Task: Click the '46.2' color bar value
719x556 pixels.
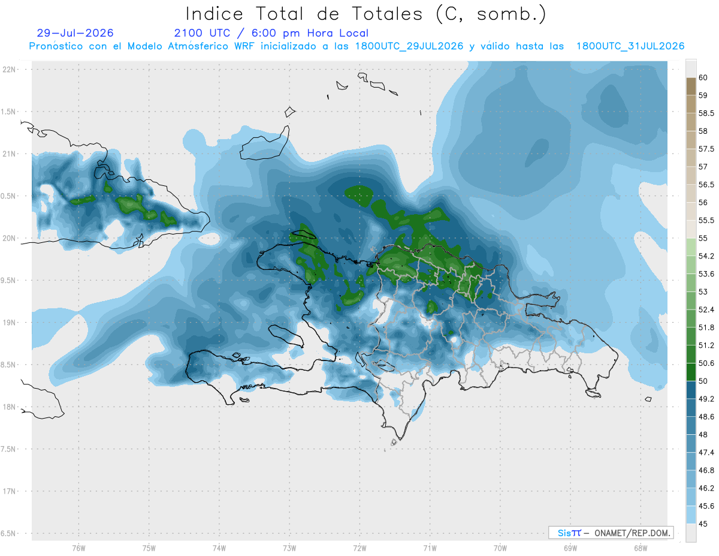Action: [x=706, y=489]
